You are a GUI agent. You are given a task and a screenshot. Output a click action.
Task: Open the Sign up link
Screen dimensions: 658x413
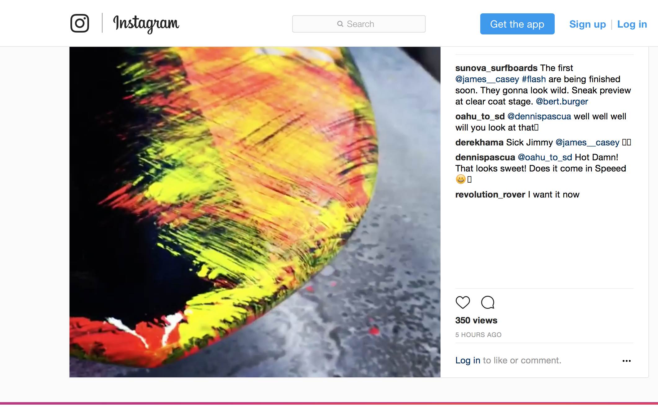(588, 24)
